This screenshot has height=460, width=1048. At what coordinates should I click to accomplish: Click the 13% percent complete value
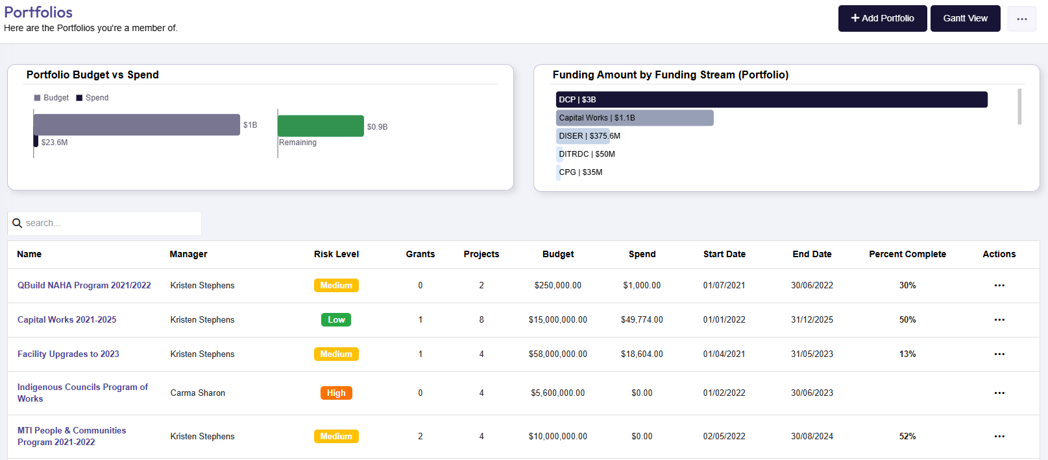(907, 354)
